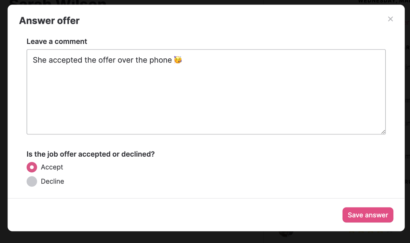Place cursor on the word "She"
The height and width of the screenshot is (243, 410).
point(40,60)
